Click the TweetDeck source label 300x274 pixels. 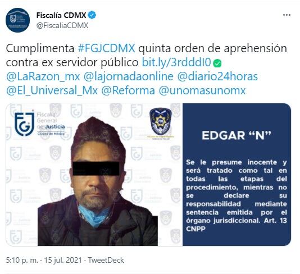click(106, 260)
